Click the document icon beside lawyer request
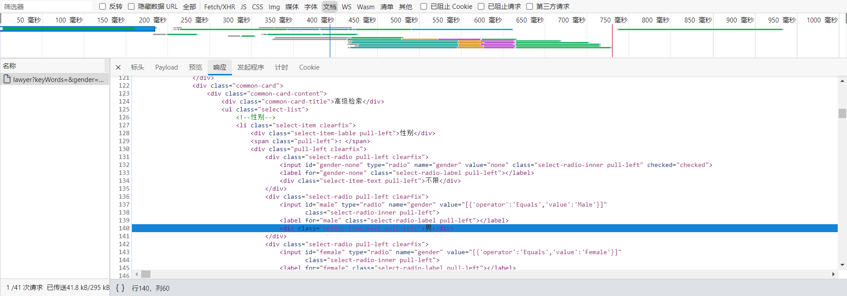 tap(7, 79)
